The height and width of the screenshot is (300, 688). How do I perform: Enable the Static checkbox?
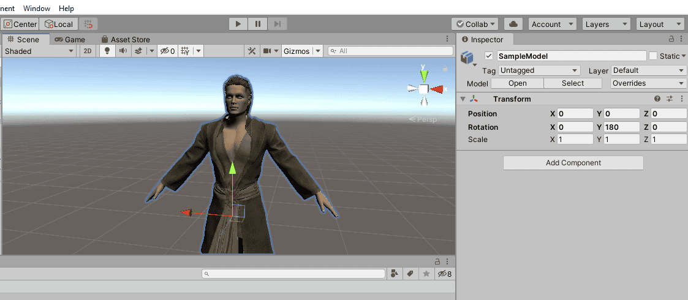[x=653, y=56]
